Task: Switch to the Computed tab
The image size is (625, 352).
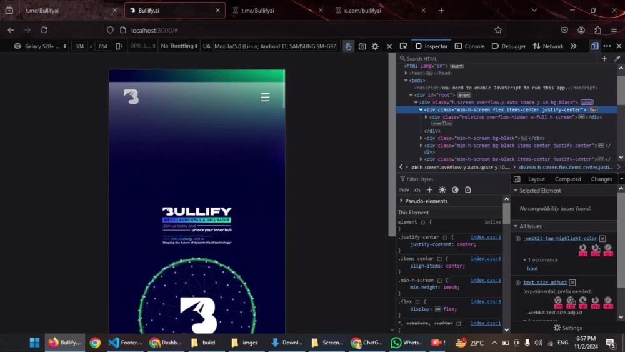Action: coord(567,179)
